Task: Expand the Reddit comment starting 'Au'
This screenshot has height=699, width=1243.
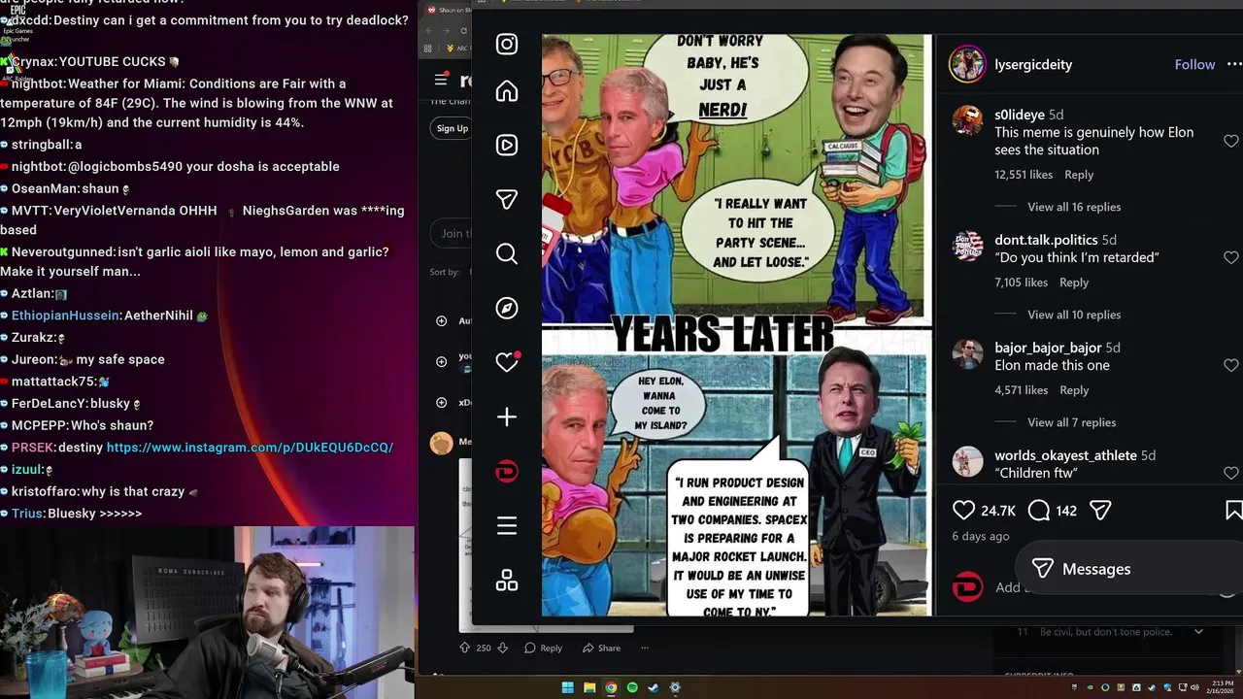Action: point(442,320)
